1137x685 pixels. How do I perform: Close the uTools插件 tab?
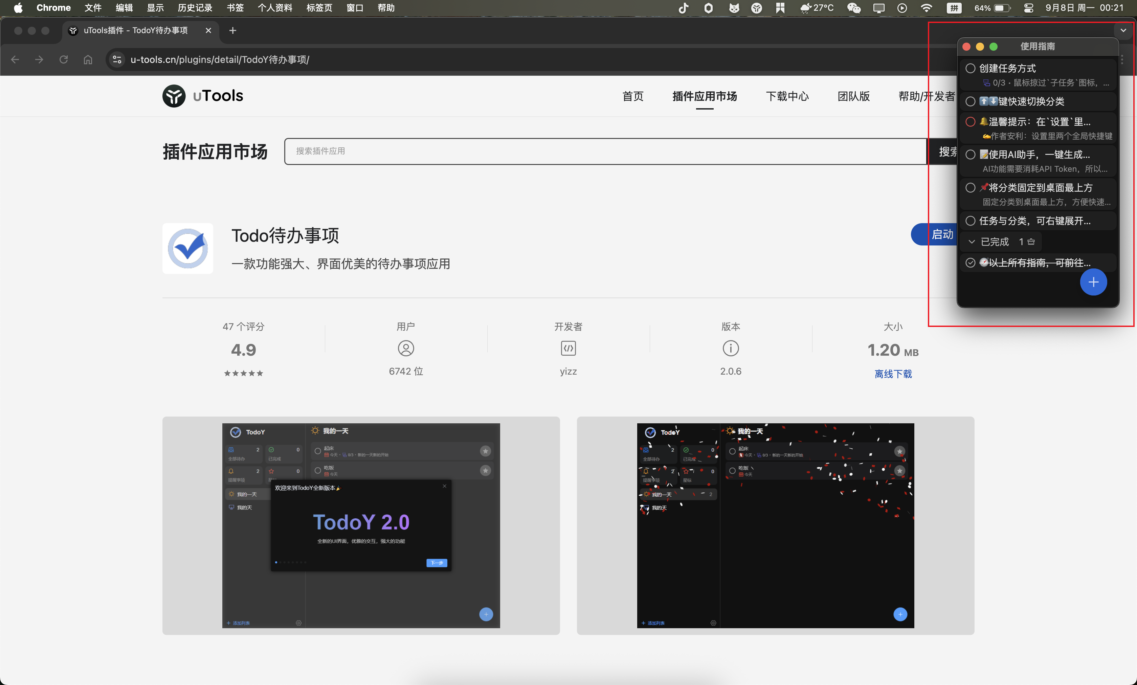[208, 30]
